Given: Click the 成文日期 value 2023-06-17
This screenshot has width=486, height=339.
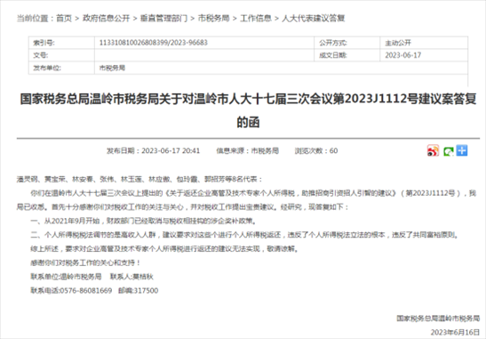Looking at the screenshot, I should point(403,55).
